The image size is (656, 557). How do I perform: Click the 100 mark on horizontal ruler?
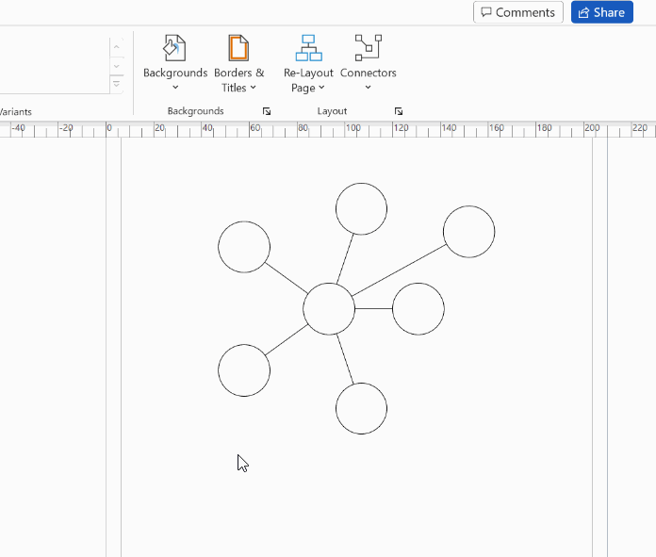[x=353, y=128]
